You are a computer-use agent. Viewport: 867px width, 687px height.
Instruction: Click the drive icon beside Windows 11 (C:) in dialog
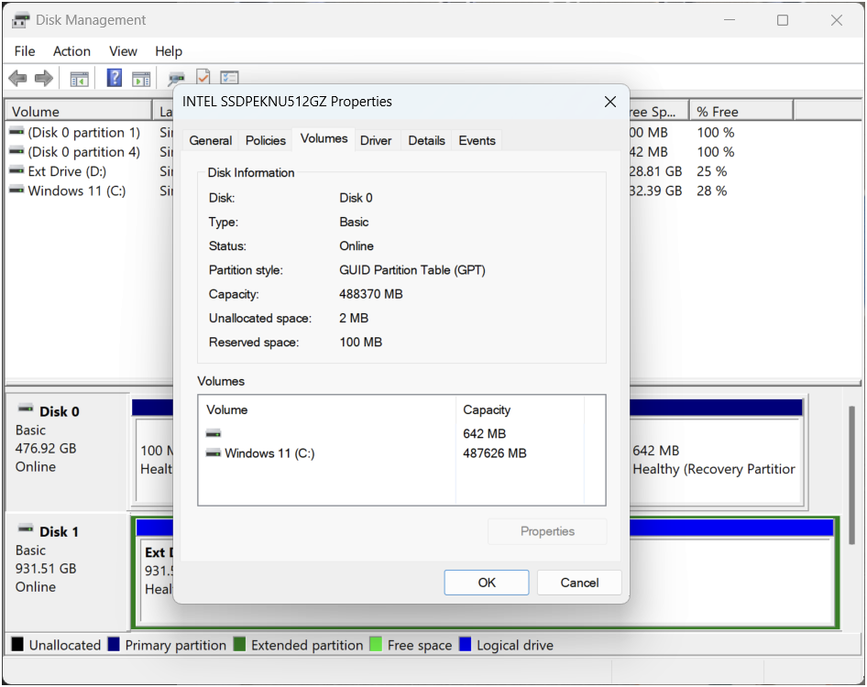[x=214, y=453]
